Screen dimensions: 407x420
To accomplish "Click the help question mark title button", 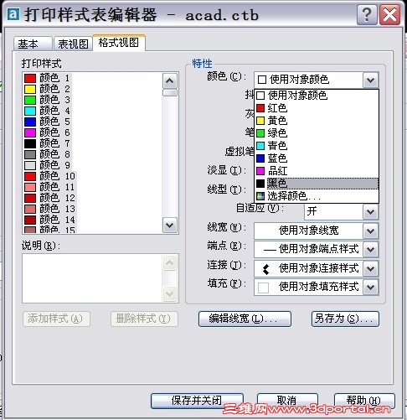I will pyautogui.click(x=367, y=14).
